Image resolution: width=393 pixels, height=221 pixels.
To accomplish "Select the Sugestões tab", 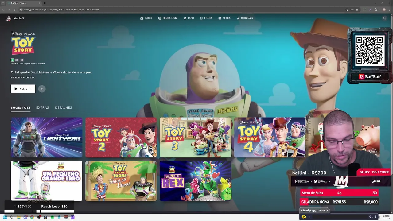I will click(x=21, y=108).
